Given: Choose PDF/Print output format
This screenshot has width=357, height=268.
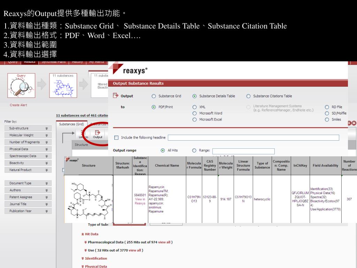Looking at the screenshot, I should [x=154, y=107].
